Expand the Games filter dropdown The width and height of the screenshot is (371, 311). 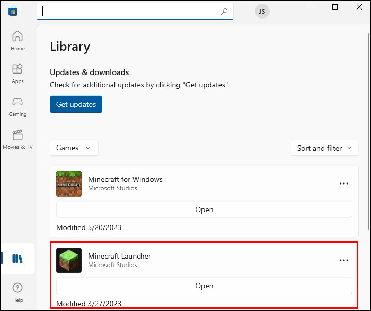(x=74, y=148)
